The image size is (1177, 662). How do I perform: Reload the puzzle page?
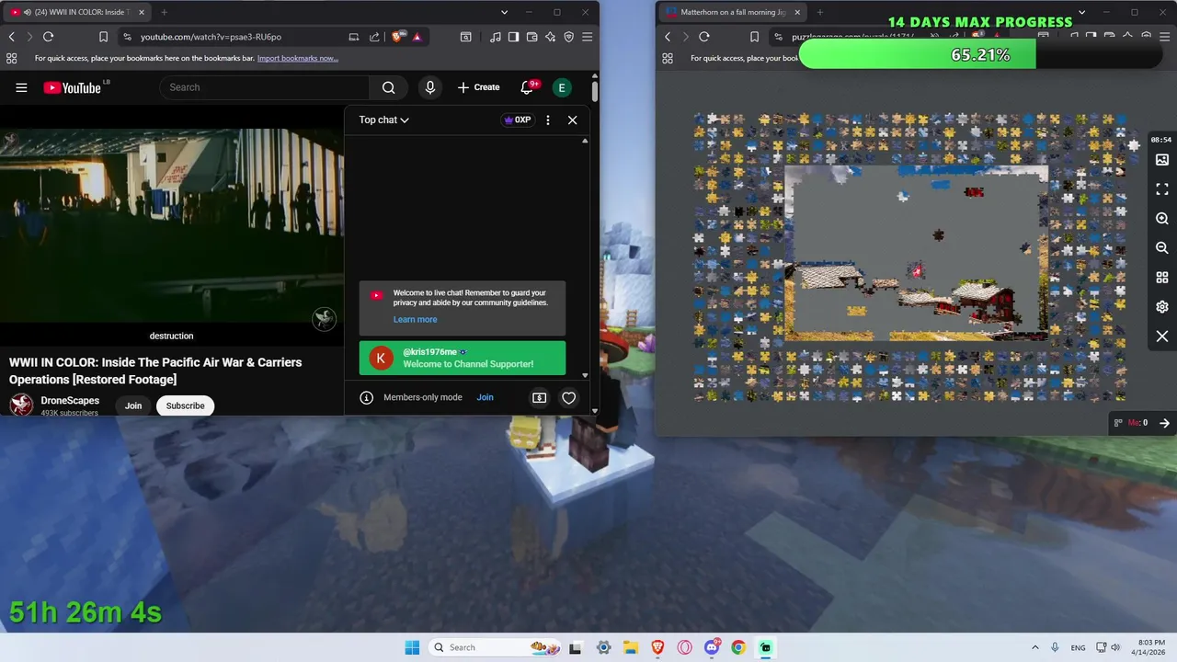[703, 37]
